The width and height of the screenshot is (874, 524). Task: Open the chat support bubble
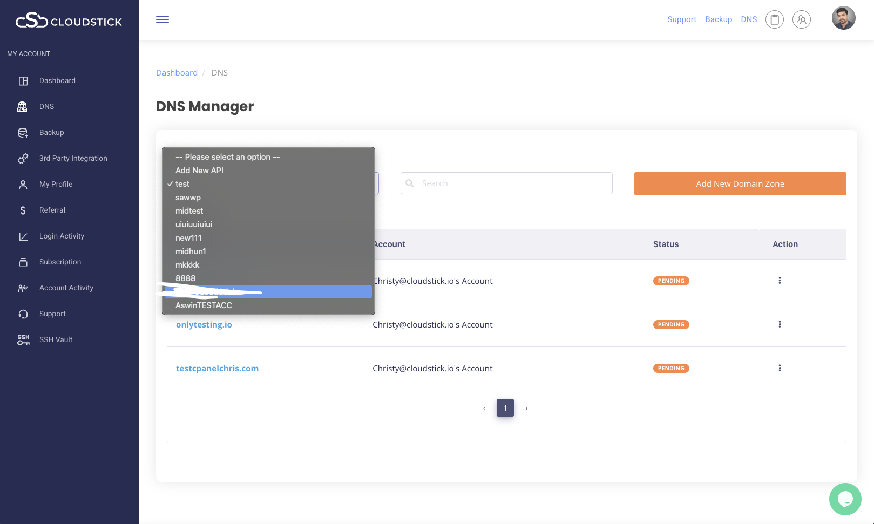pyautogui.click(x=845, y=499)
